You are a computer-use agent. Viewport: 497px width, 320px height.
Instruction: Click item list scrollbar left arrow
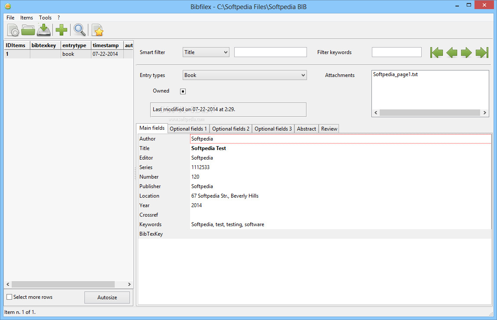tap(8, 284)
